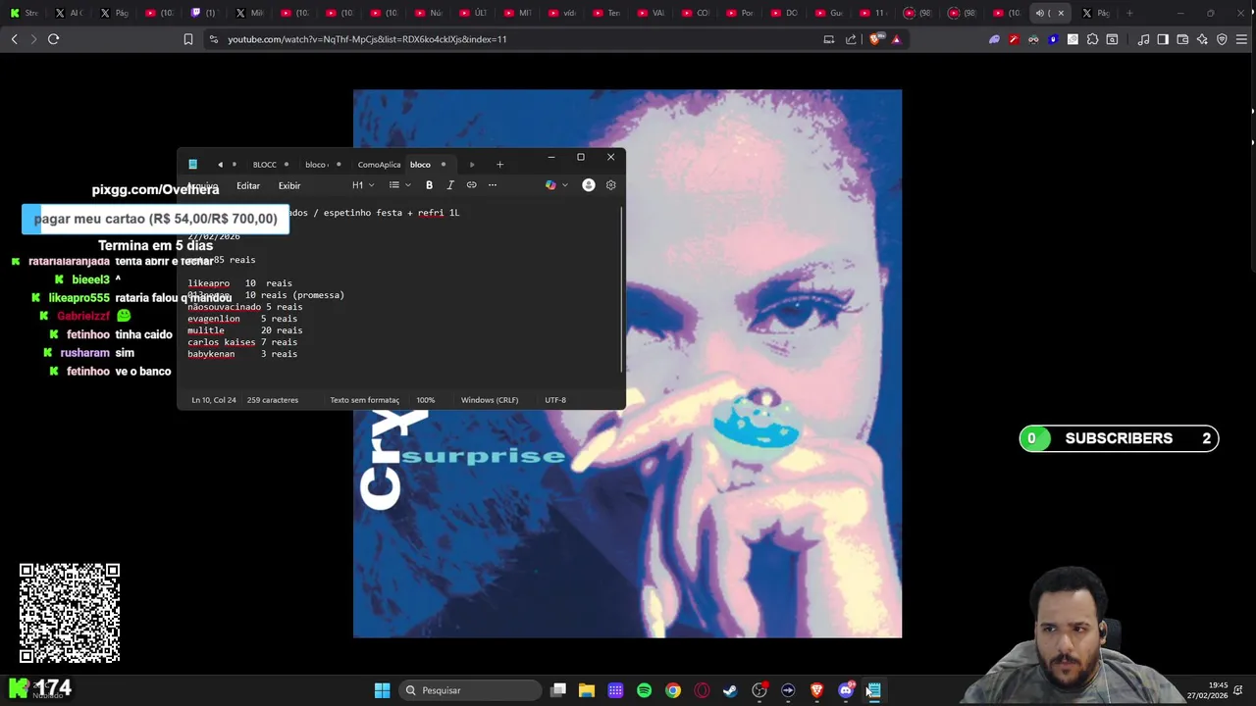
Task: Click the 100% zoom status in Notepad
Action: (425, 400)
